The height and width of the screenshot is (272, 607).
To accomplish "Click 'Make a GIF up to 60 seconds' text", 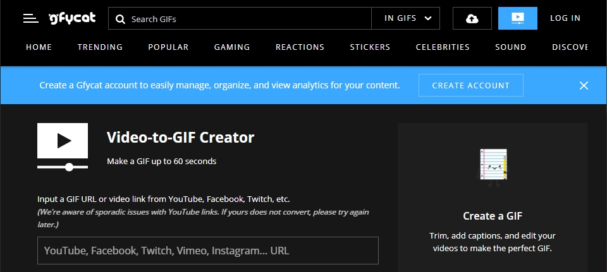I will (161, 161).
